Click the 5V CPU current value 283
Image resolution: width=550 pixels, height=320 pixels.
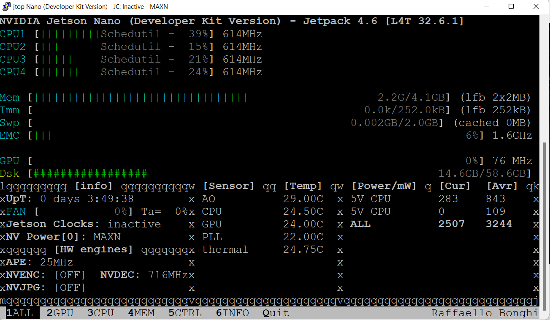coord(448,199)
